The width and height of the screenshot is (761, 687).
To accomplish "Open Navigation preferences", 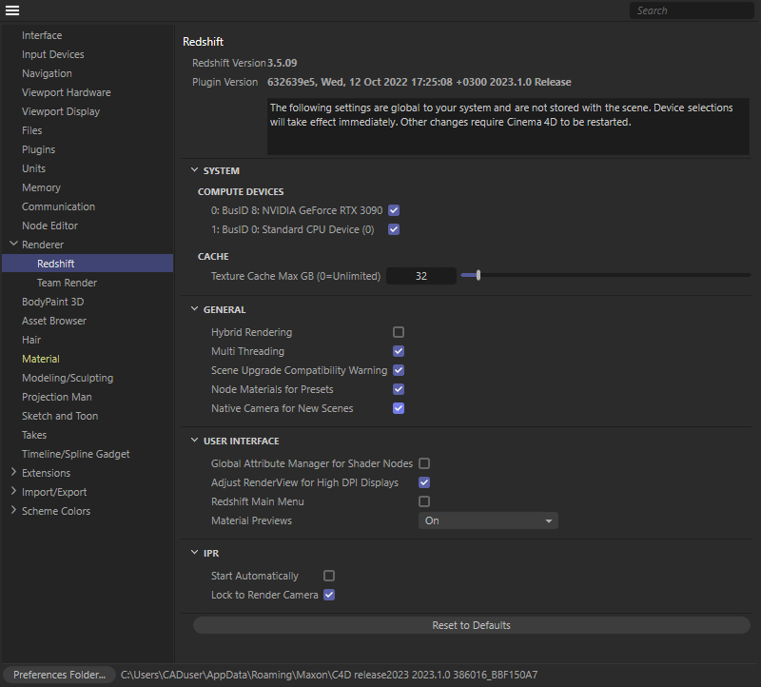I will tap(47, 73).
